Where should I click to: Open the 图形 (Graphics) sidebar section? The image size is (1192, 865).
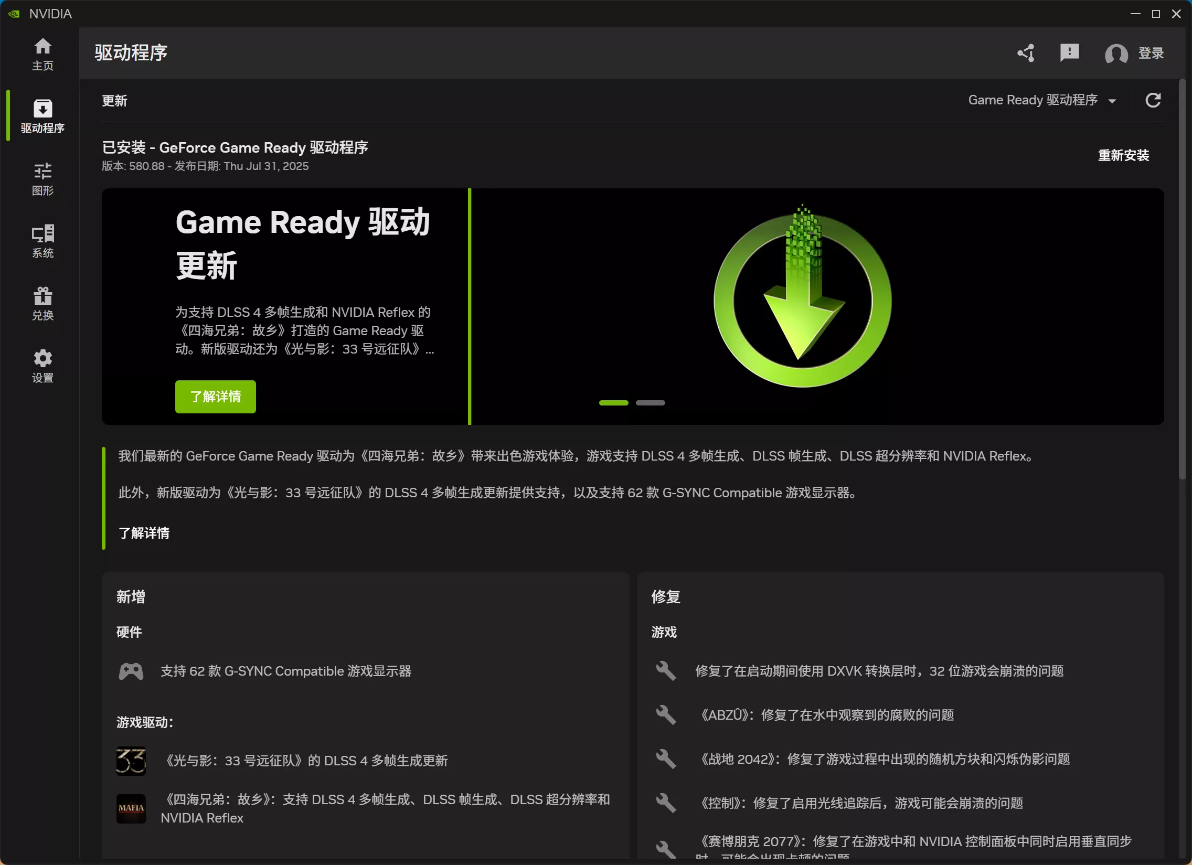(42, 179)
